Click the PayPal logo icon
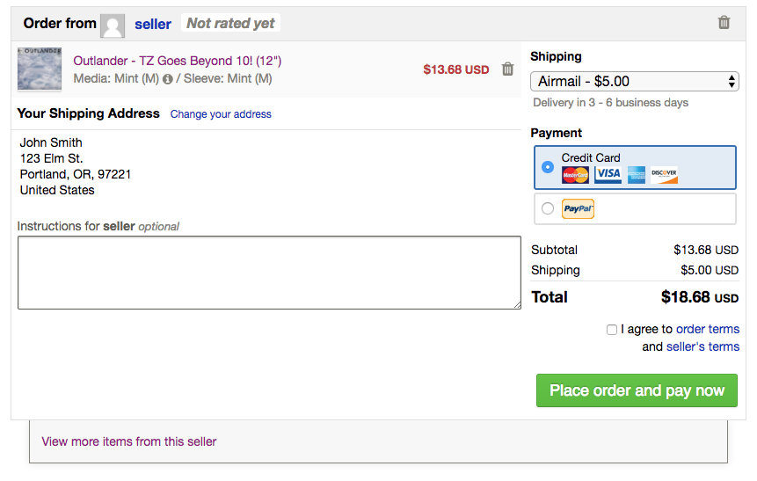 (x=578, y=208)
